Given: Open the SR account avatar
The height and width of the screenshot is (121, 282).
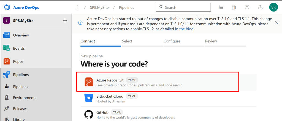Looking at the screenshot, I should pyautogui.click(x=273, y=7).
